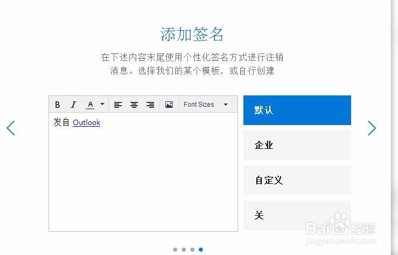Go to next page with right arrow
Image resolution: width=398 pixels, height=255 pixels.
(x=372, y=128)
